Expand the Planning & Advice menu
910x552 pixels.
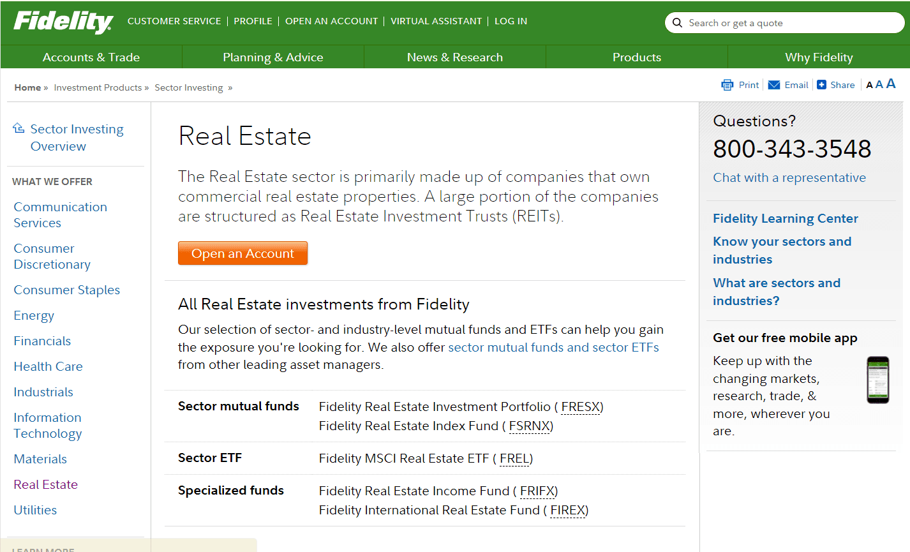coord(273,57)
